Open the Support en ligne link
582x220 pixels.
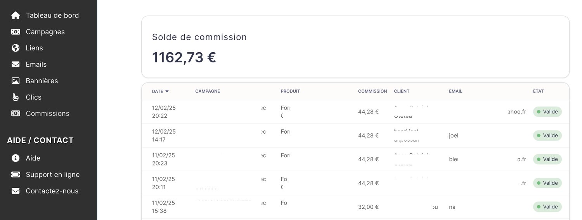pyautogui.click(x=52, y=175)
